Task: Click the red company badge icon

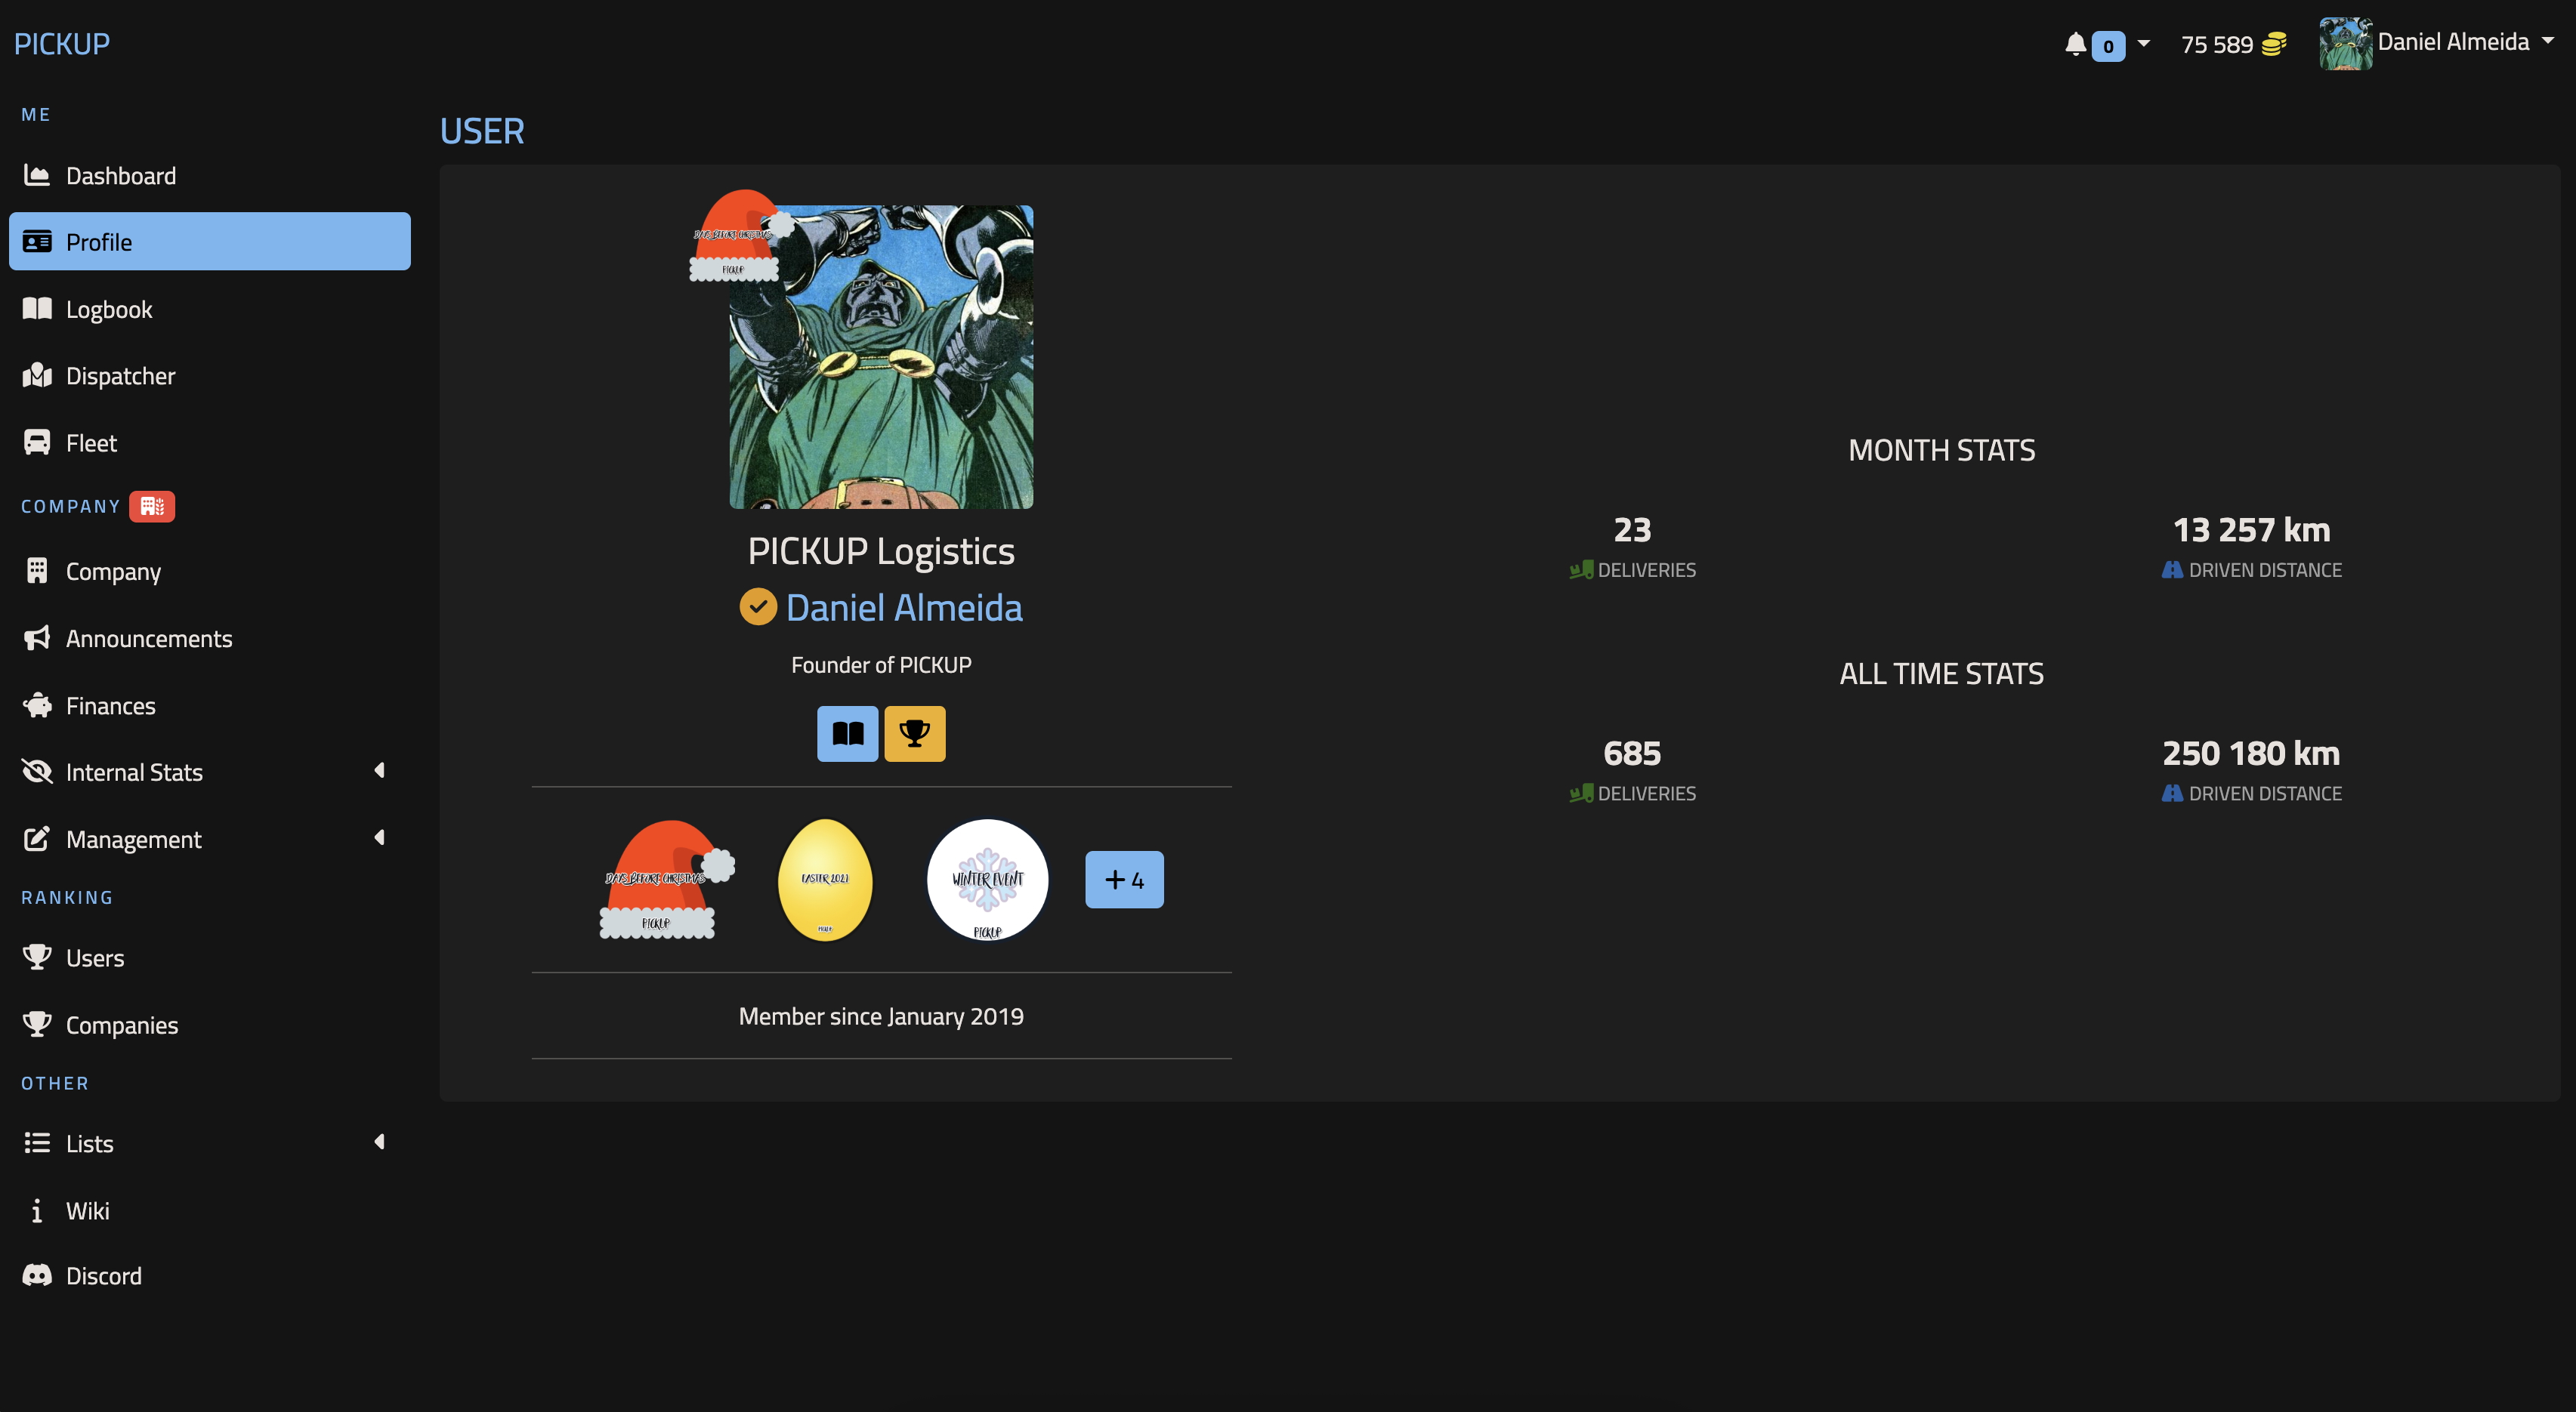Action: [152, 507]
